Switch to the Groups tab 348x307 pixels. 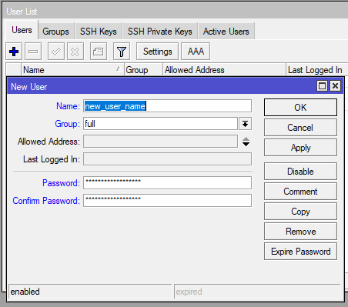(x=55, y=32)
